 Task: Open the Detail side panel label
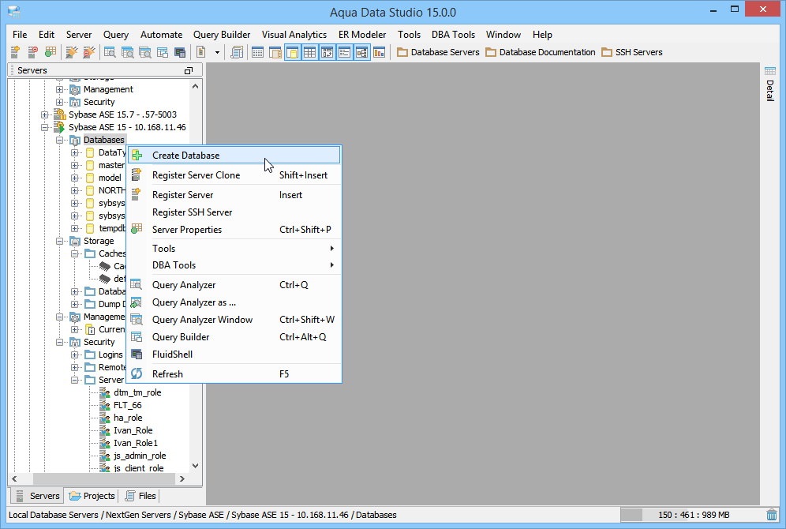pos(770,91)
